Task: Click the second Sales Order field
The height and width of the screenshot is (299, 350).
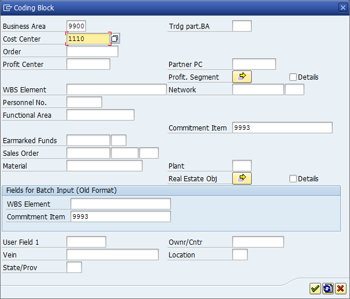Action: click(x=125, y=154)
